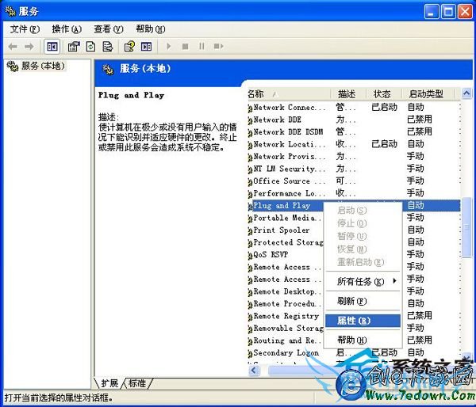
Task: Click the Help toolbar icon with question mark
Action: point(129,47)
